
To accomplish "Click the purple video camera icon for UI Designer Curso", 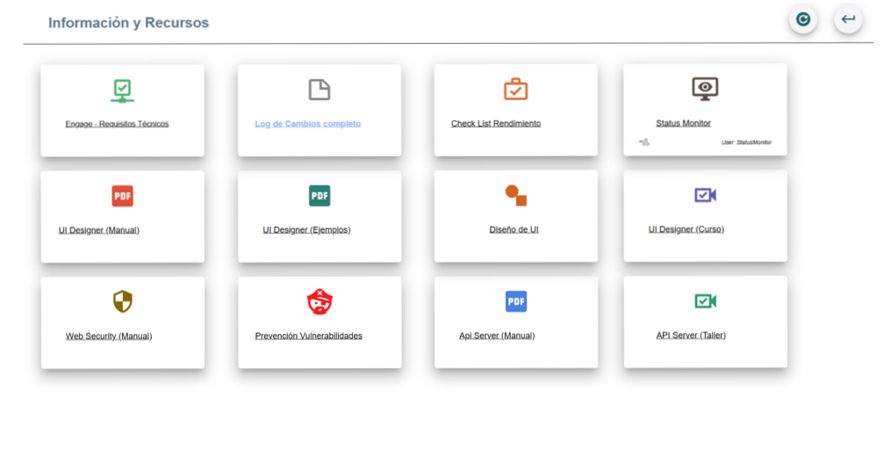I will (705, 195).
